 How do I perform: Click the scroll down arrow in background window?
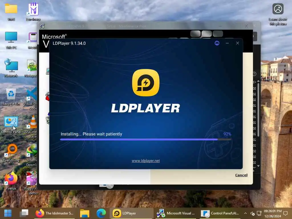258,166
